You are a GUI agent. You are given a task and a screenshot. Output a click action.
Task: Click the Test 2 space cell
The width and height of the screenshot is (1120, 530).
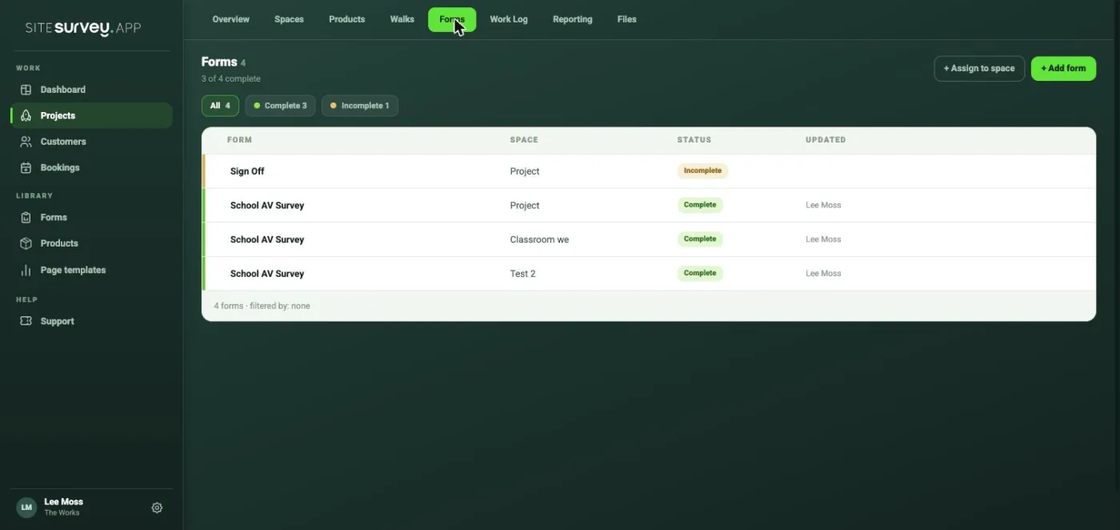pyautogui.click(x=522, y=274)
